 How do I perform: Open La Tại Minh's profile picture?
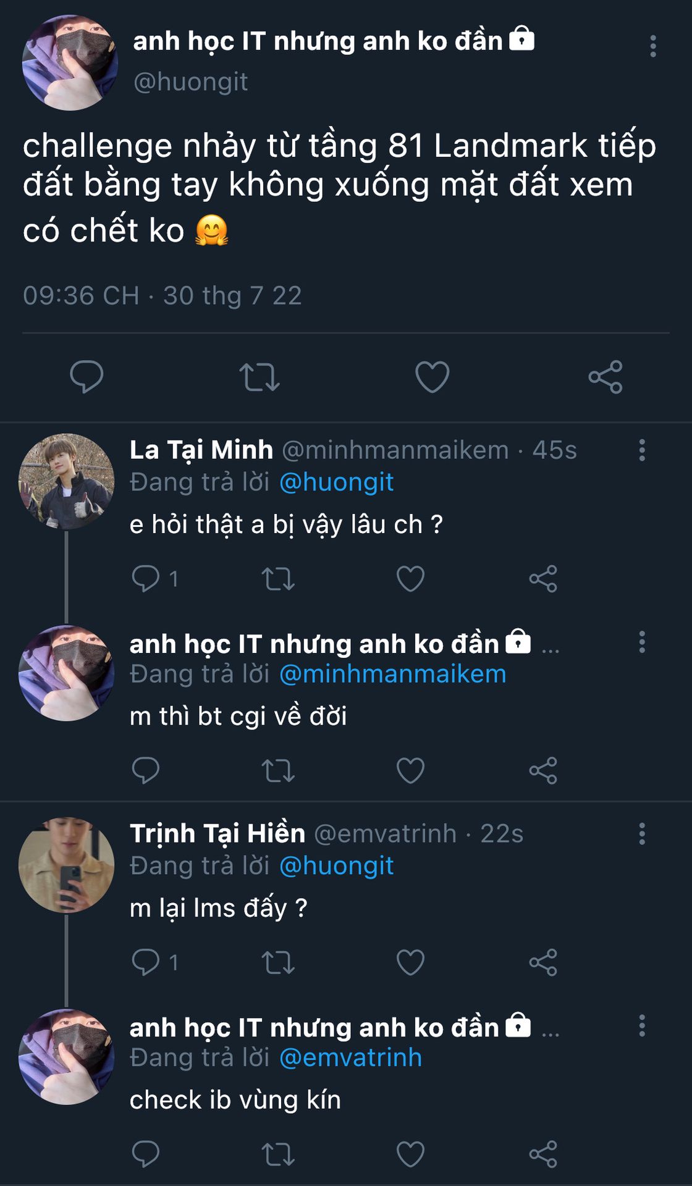[x=67, y=482]
